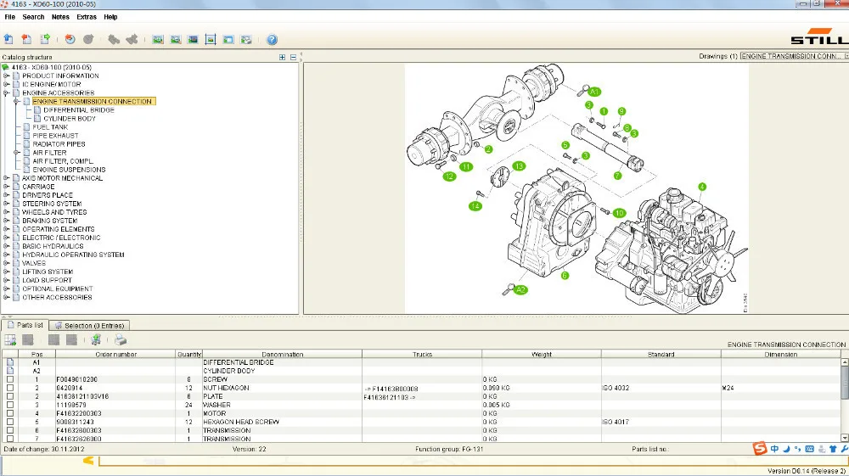
Task: Select ENGINE SUSPENSIONS in the tree
Action: (x=69, y=170)
